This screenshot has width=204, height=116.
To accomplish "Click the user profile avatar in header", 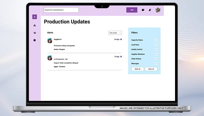I will tap(158, 10).
